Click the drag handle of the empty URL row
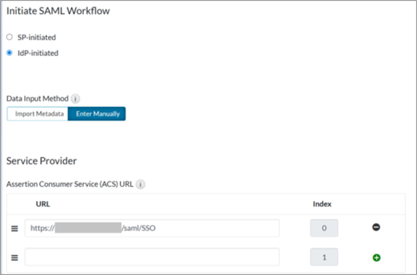The image size is (417, 275). click(x=15, y=257)
